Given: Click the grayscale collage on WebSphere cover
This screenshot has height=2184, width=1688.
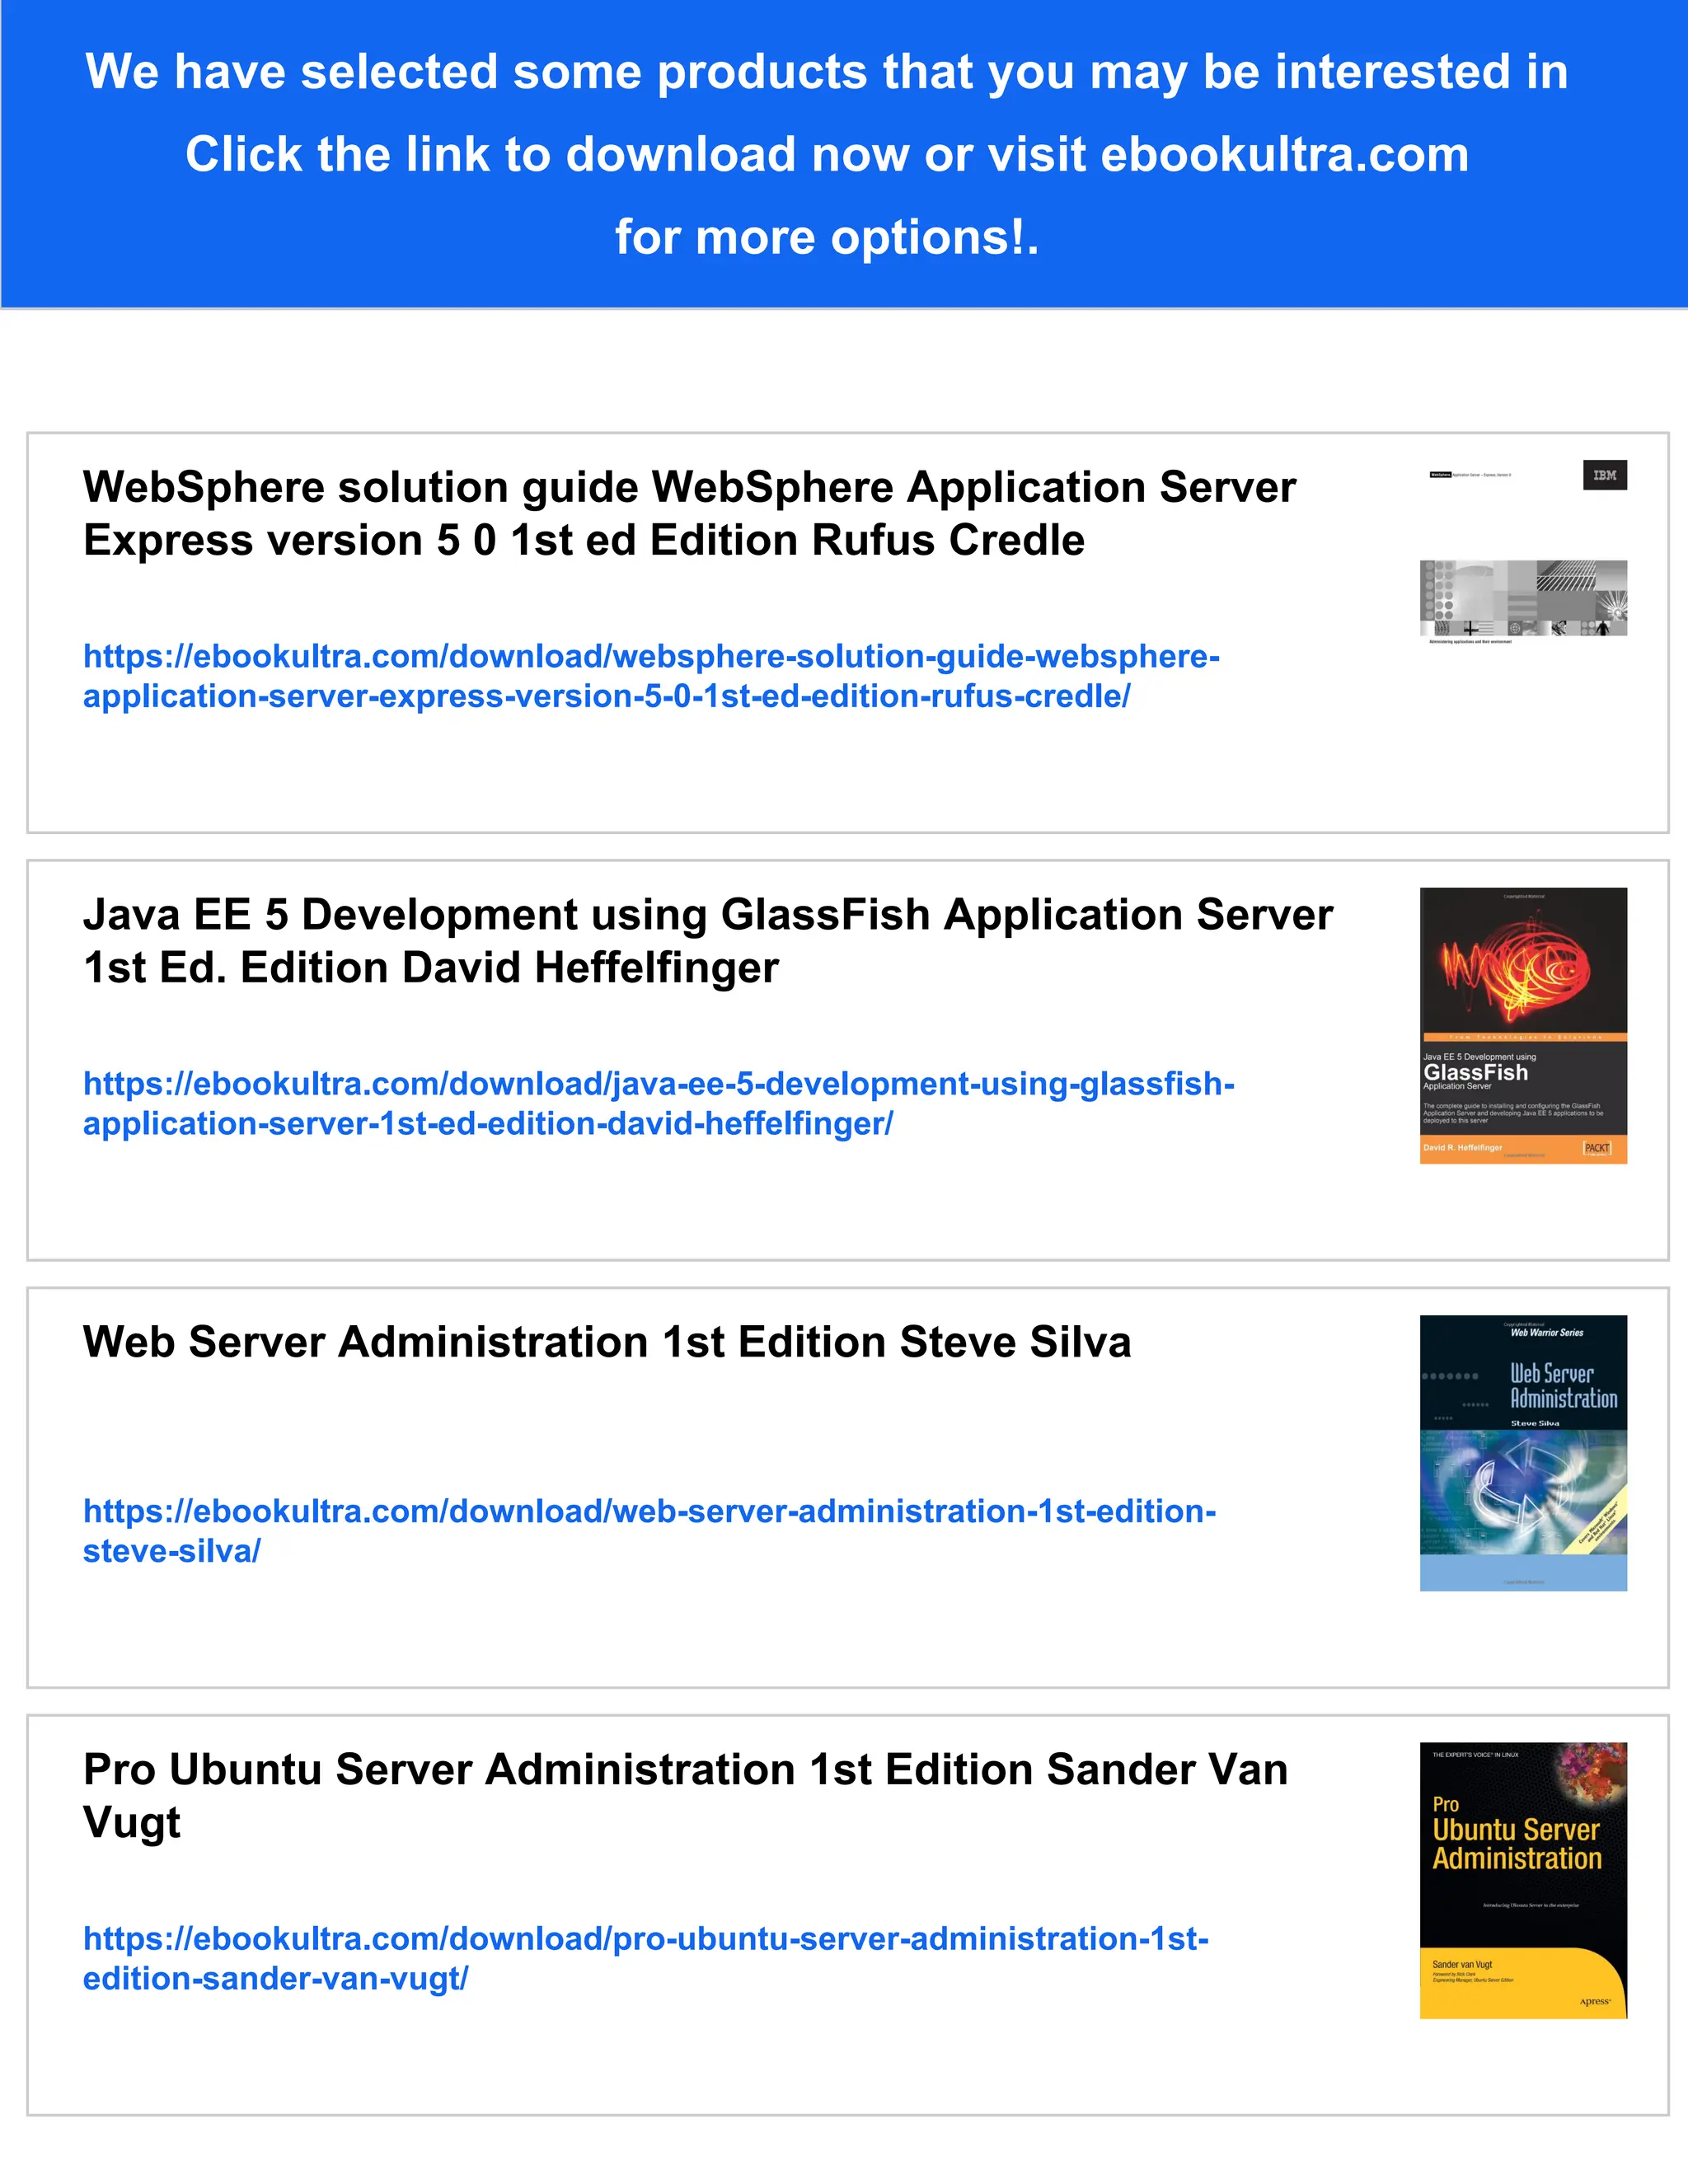Looking at the screenshot, I should [1522, 597].
